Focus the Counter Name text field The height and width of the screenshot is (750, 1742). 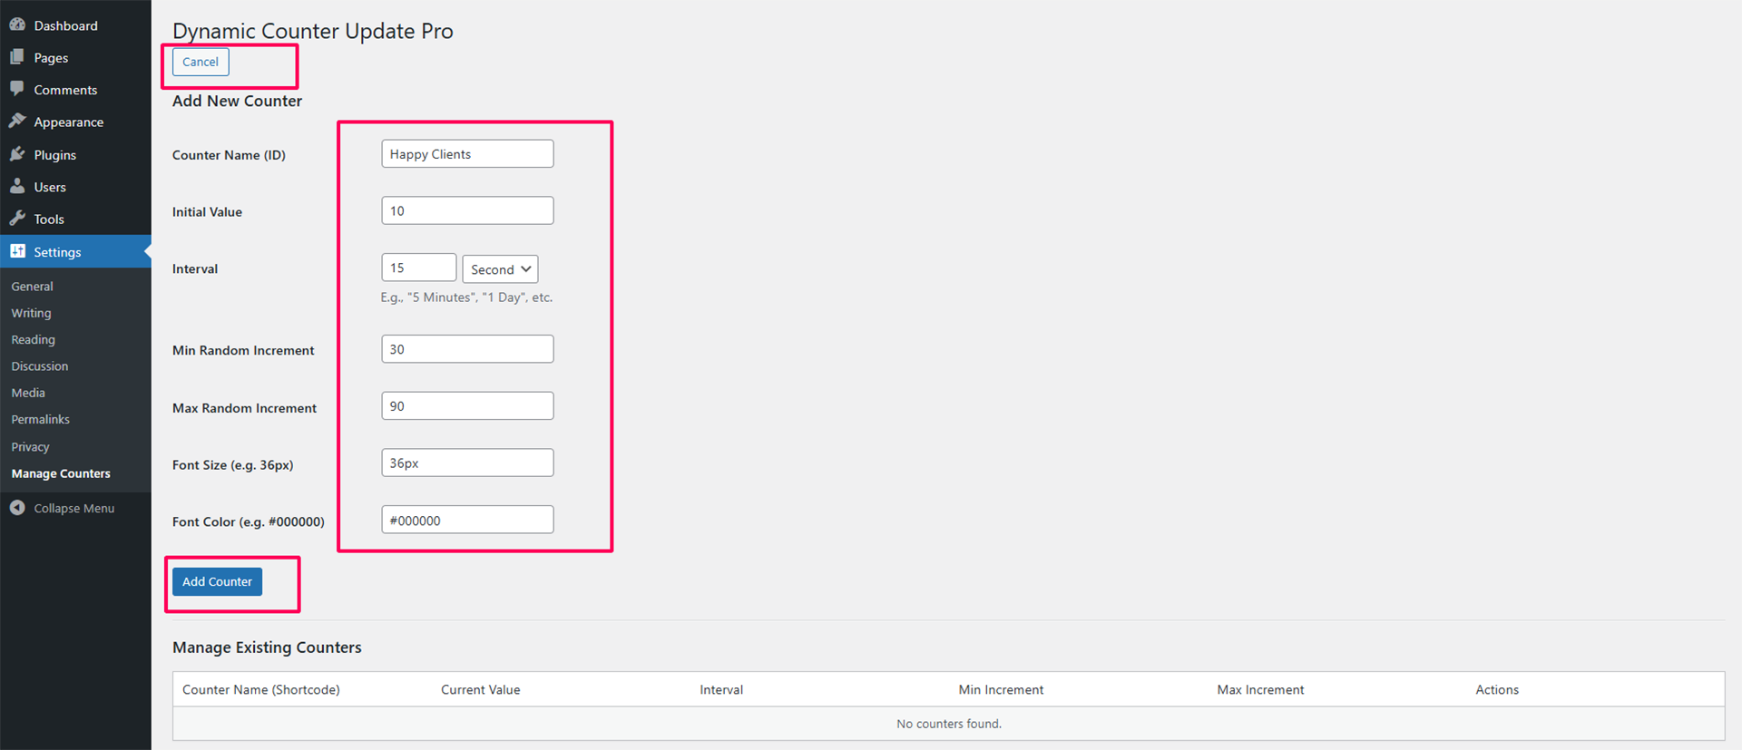click(x=467, y=154)
